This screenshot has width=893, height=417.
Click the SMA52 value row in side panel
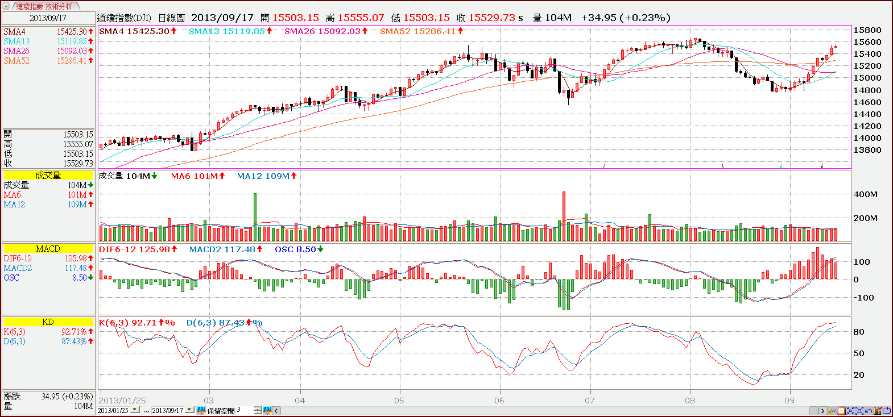pos(48,61)
